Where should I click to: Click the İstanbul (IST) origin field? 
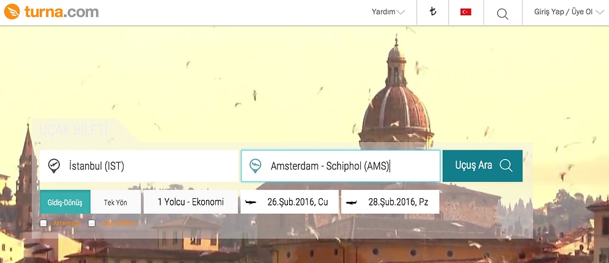pos(139,166)
